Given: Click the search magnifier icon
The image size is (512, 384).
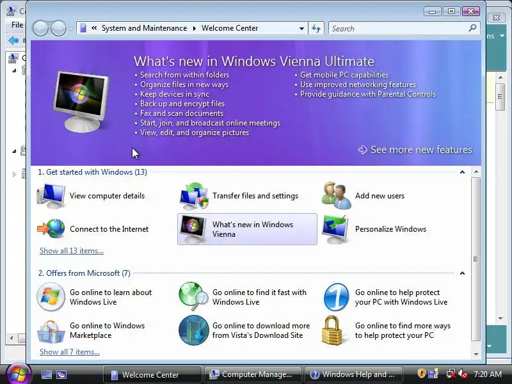Looking at the screenshot, I should (472, 28).
